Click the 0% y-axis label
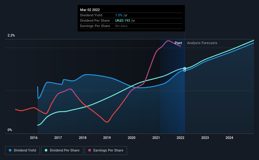Screen dimensions: 259x160 click(x=10, y=130)
